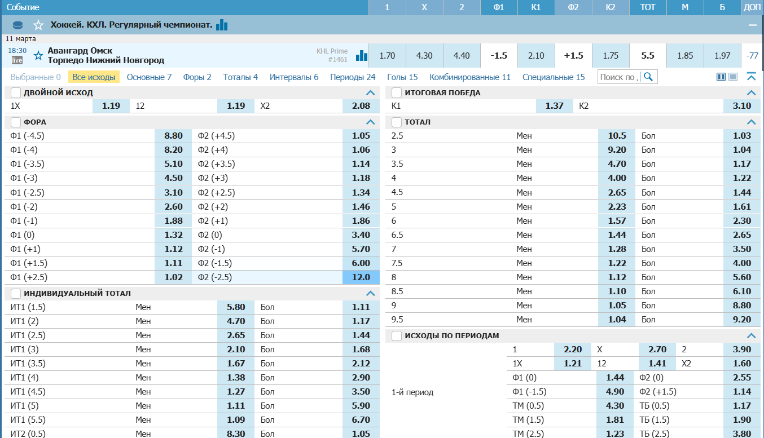Collapse the Фора section
This screenshot has height=438, width=764.
click(x=370, y=122)
